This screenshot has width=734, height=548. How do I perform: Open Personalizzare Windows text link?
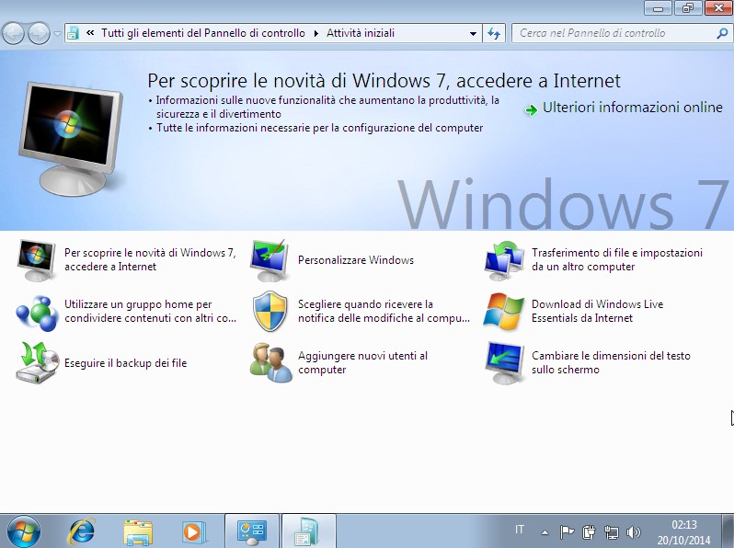pyautogui.click(x=356, y=260)
